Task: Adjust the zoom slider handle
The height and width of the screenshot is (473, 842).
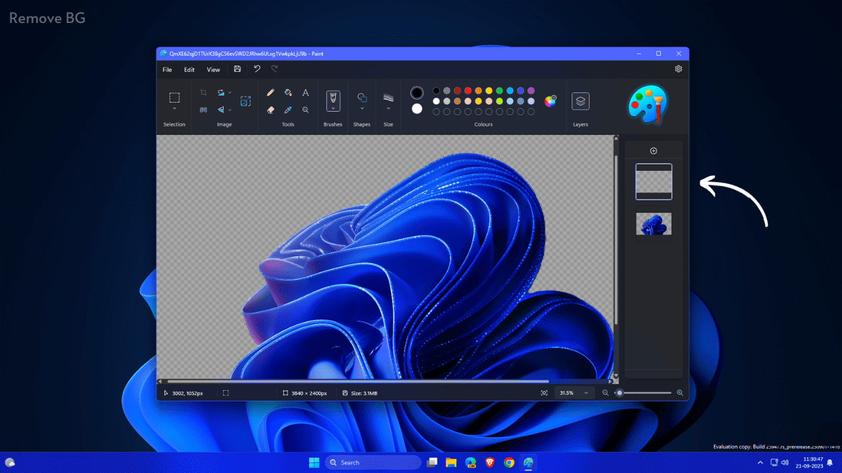Action: pyautogui.click(x=619, y=393)
